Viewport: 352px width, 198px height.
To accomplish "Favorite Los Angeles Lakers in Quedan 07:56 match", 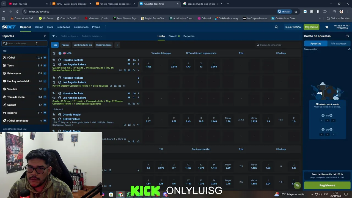I will pyautogui.click(x=54, y=64).
